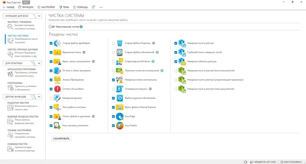The height and width of the screenshot is (164, 306).
Task: Click the Кэш Edge browser icon
Action: coord(120,116)
